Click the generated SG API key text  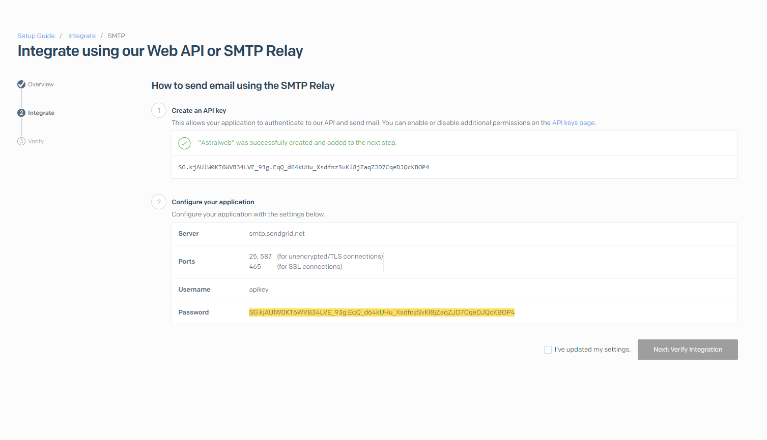tap(303, 167)
